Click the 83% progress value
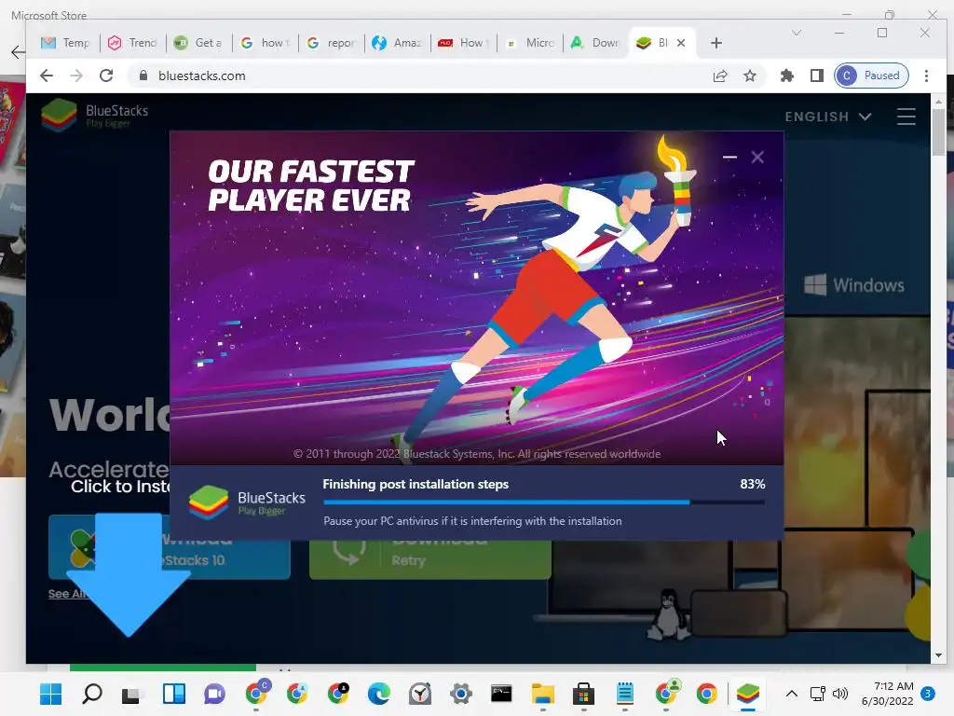The width and height of the screenshot is (954, 716). pyautogui.click(x=753, y=484)
